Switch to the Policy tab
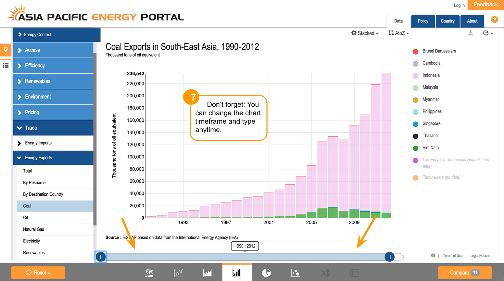This screenshot has width=504, height=281. (x=423, y=21)
